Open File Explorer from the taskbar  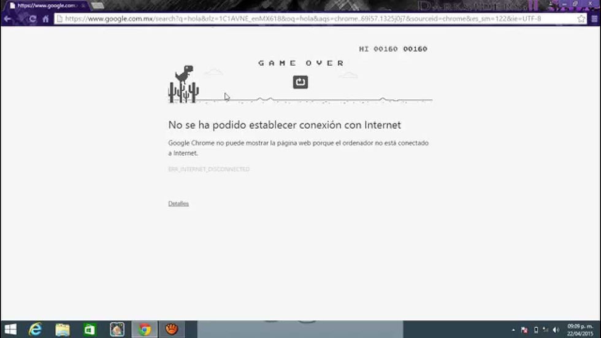tap(63, 329)
